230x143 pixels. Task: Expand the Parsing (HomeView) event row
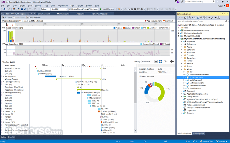point(3,93)
